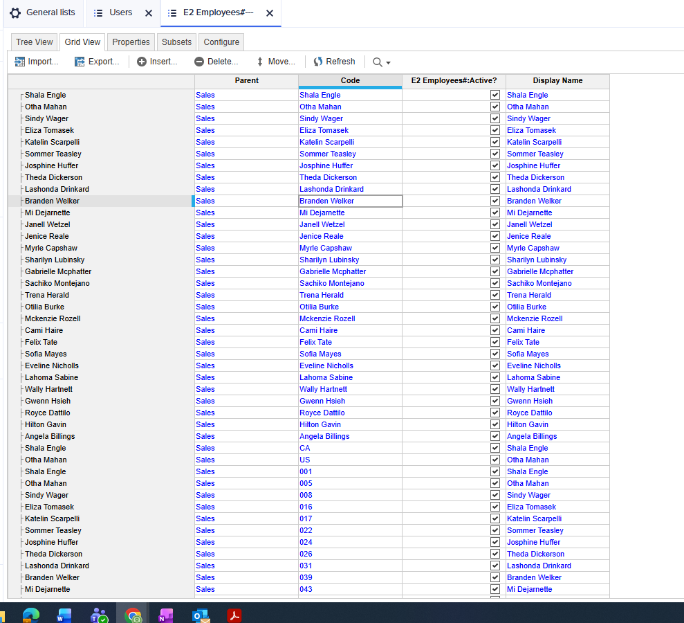
Task: Disable Active for Royce Dattilo
Action: [494, 413]
